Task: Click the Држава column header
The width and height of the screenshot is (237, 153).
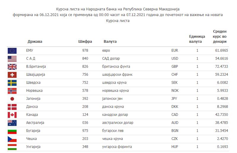Action: pos(35,42)
